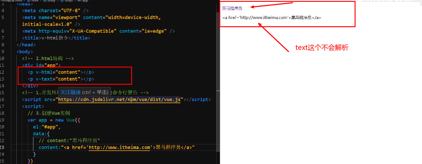Image resolution: width=422 pixels, height=164 pixels.
Task: Open the 黑马程序员 hyperlink in the browser preview
Action: pos(232,8)
